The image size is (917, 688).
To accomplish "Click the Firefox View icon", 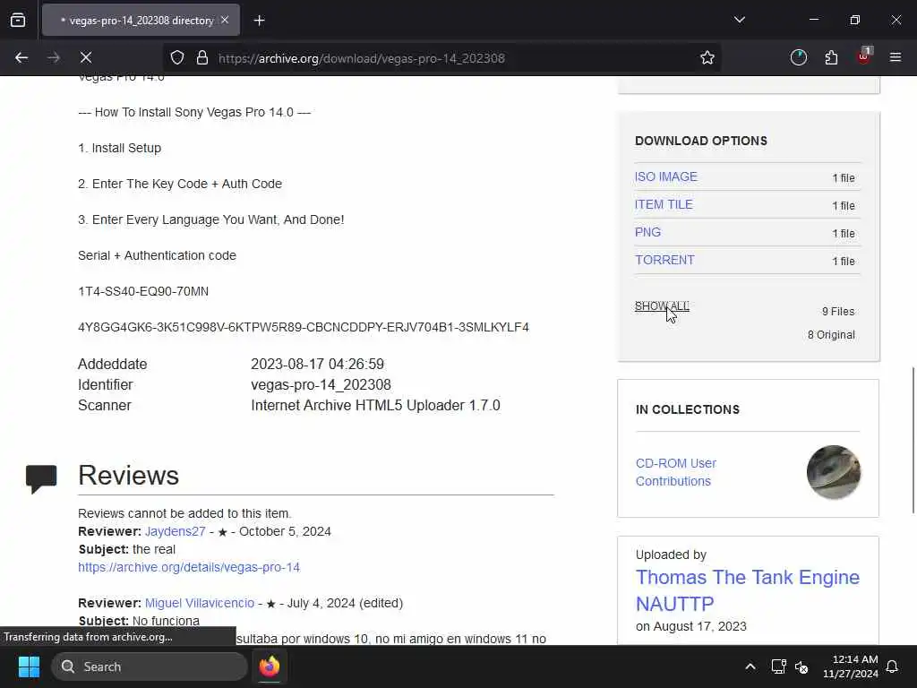I will [x=18, y=20].
